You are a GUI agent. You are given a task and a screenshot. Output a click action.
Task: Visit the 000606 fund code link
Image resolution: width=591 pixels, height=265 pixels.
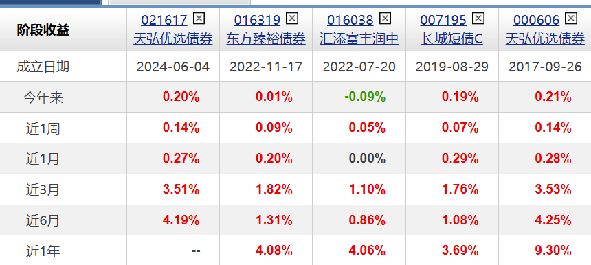click(536, 20)
